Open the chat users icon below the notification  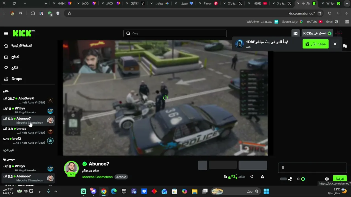(345, 46)
